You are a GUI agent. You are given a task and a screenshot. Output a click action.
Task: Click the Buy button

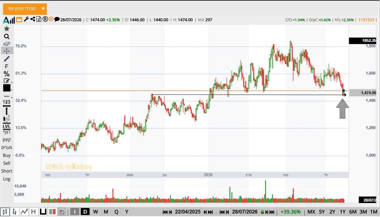click(x=7, y=155)
